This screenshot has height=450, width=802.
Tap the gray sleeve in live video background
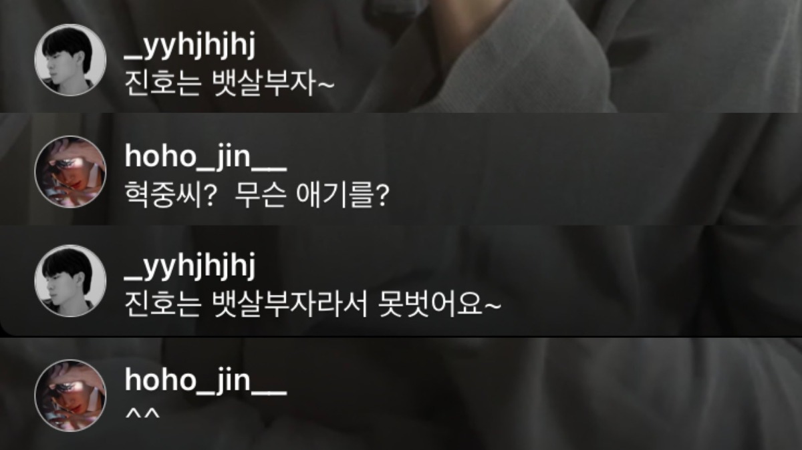click(x=508, y=60)
